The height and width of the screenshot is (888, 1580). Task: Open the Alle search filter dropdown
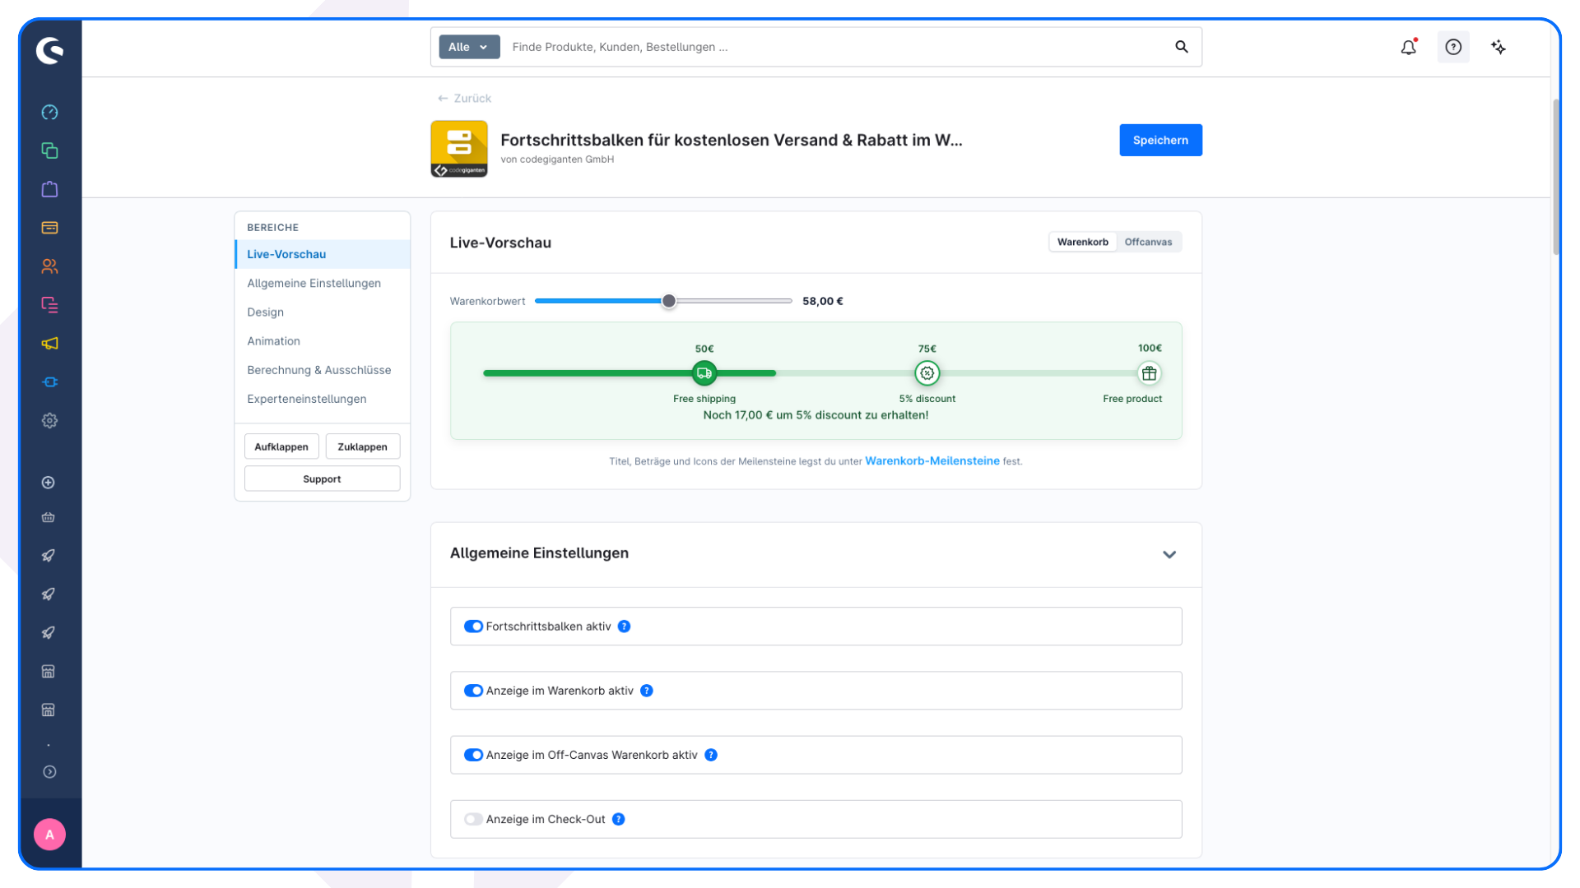(469, 47)
